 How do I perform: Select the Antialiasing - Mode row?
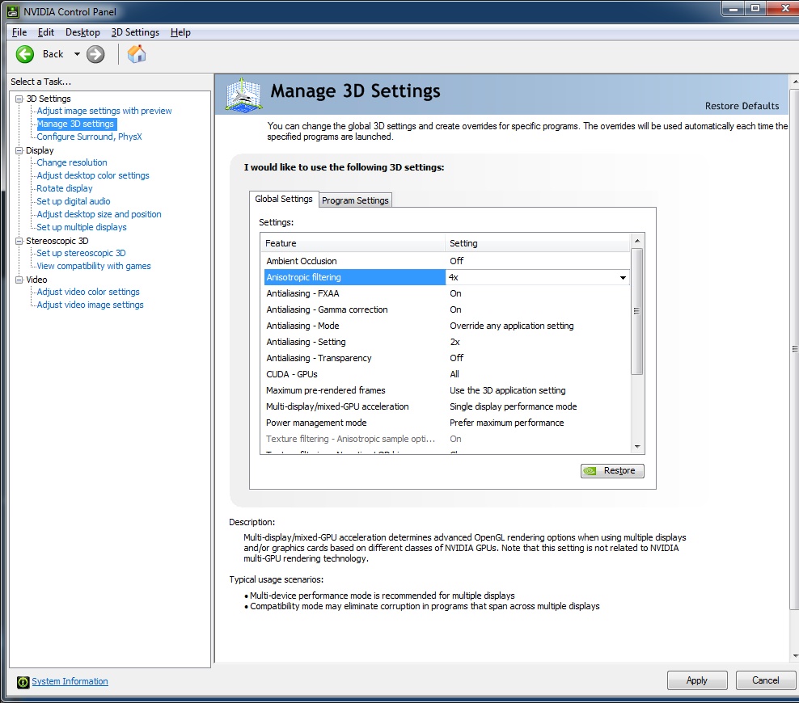pyautogui.click(x=447, y=326)
